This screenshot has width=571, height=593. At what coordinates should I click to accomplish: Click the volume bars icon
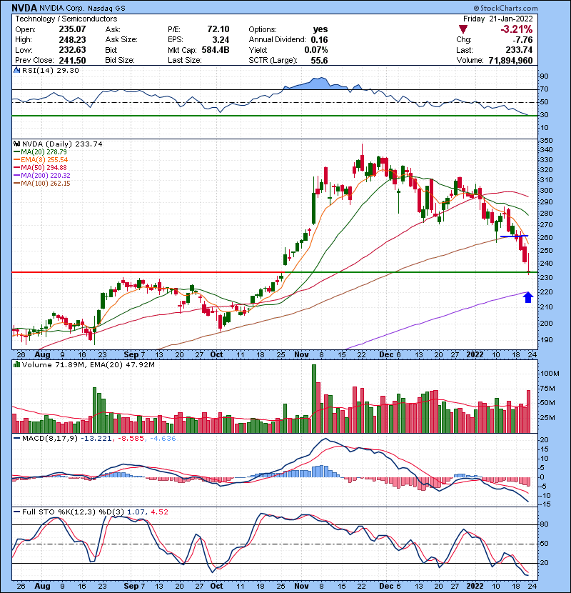coord(16,364)
